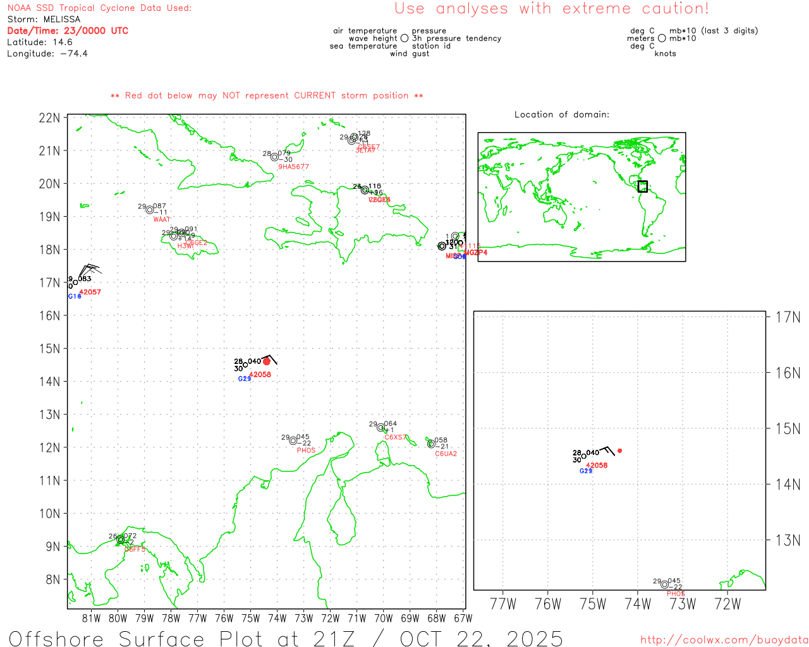Click the 3EFF5 station circle near Panama
The image size is (809, 647).
coord(120,540)
